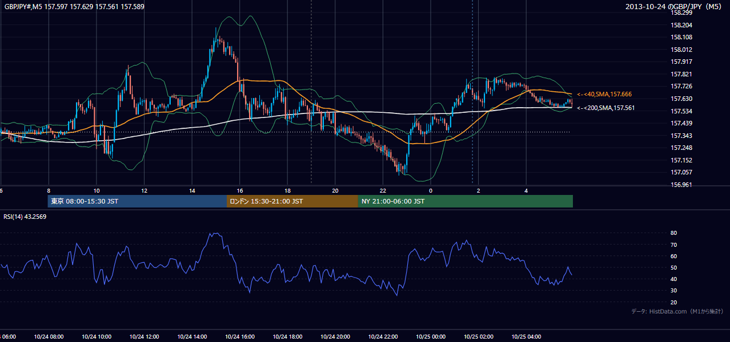Click RSI scale value 80

[673, 233]
